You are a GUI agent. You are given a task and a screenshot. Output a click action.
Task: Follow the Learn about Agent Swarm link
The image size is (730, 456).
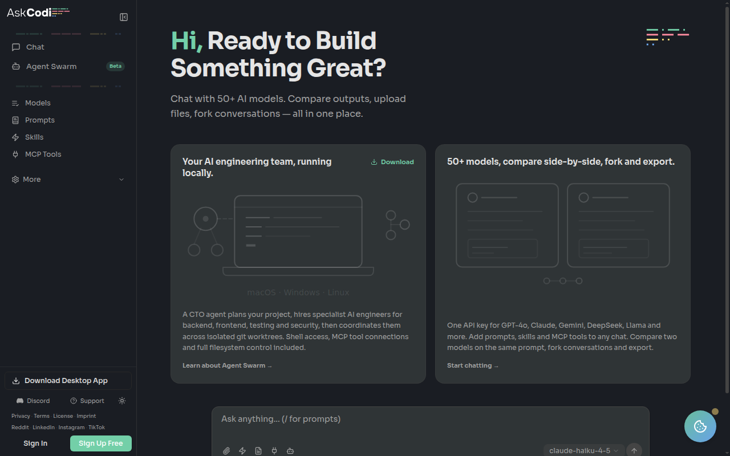tap(227, 365)
